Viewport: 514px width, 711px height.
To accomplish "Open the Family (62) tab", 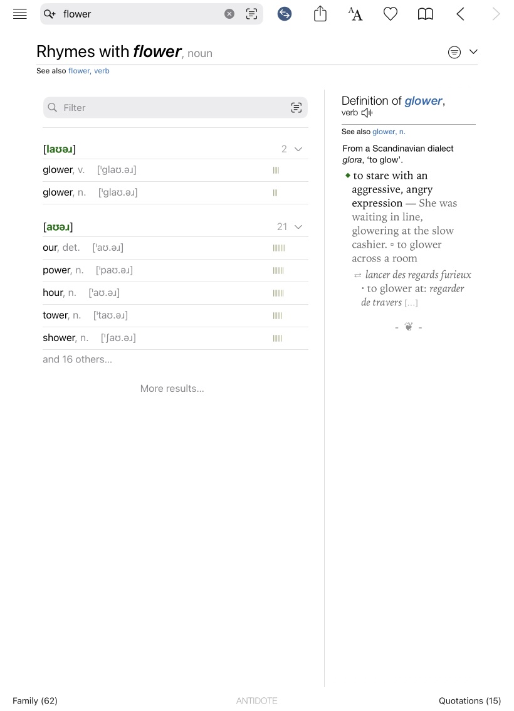I will (x=35, y=700).
